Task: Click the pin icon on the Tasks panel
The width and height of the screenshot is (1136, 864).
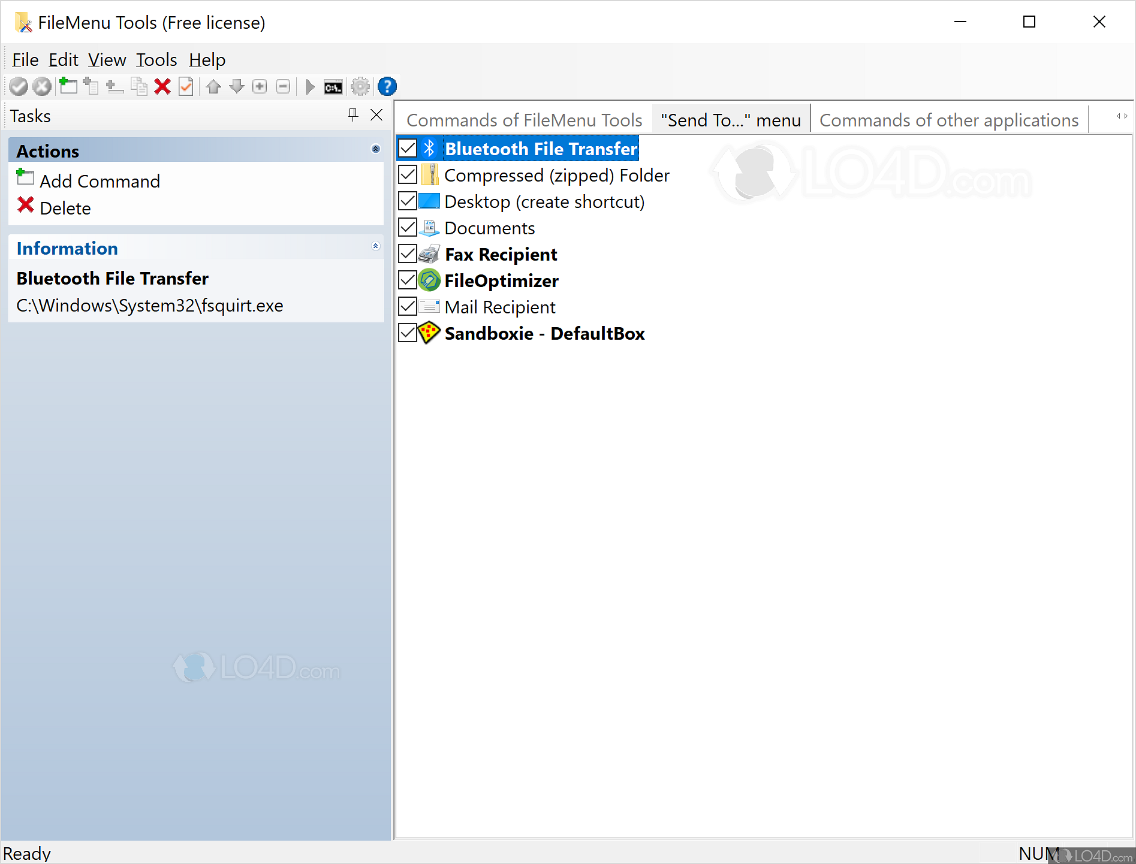Action: [352, 114]
